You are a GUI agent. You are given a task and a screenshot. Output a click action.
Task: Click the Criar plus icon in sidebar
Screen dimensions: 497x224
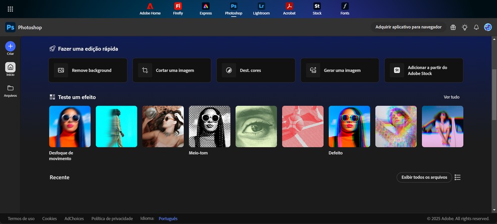pos(10,46)
